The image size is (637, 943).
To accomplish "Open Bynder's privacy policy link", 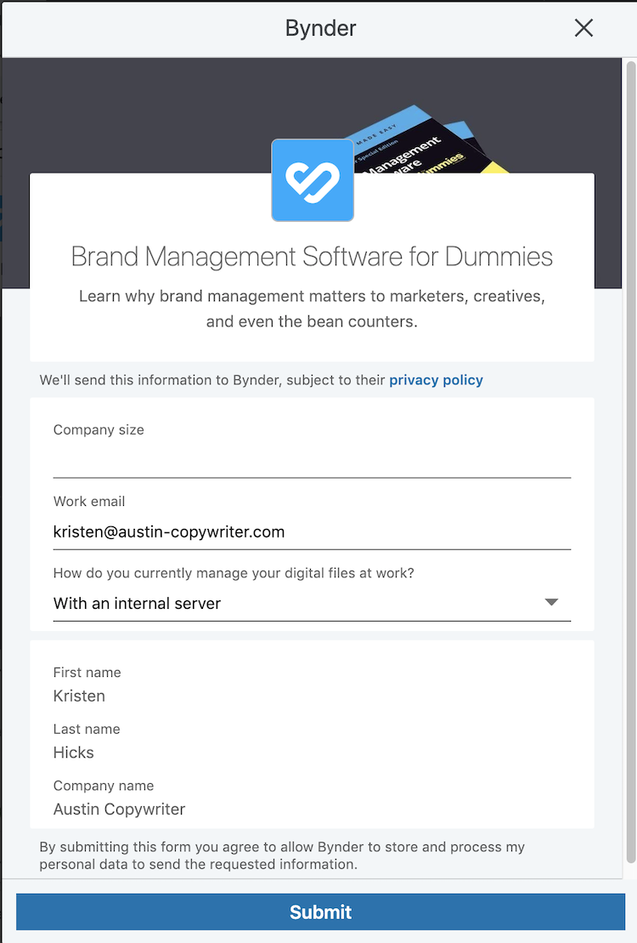I will 436,380.
